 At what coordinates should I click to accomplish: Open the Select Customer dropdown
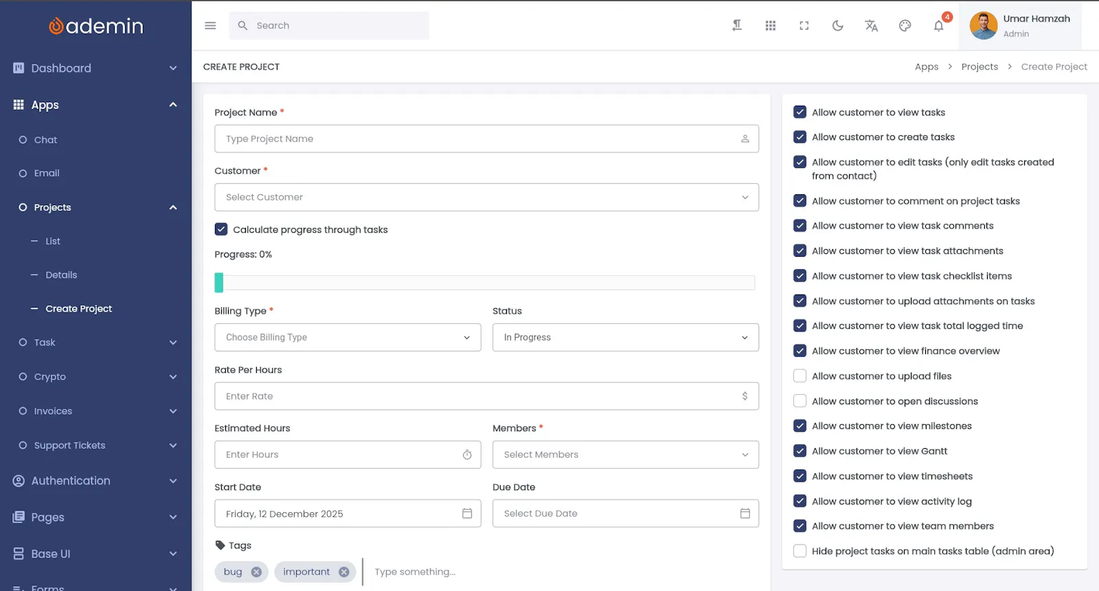click(x=486, y=197)
